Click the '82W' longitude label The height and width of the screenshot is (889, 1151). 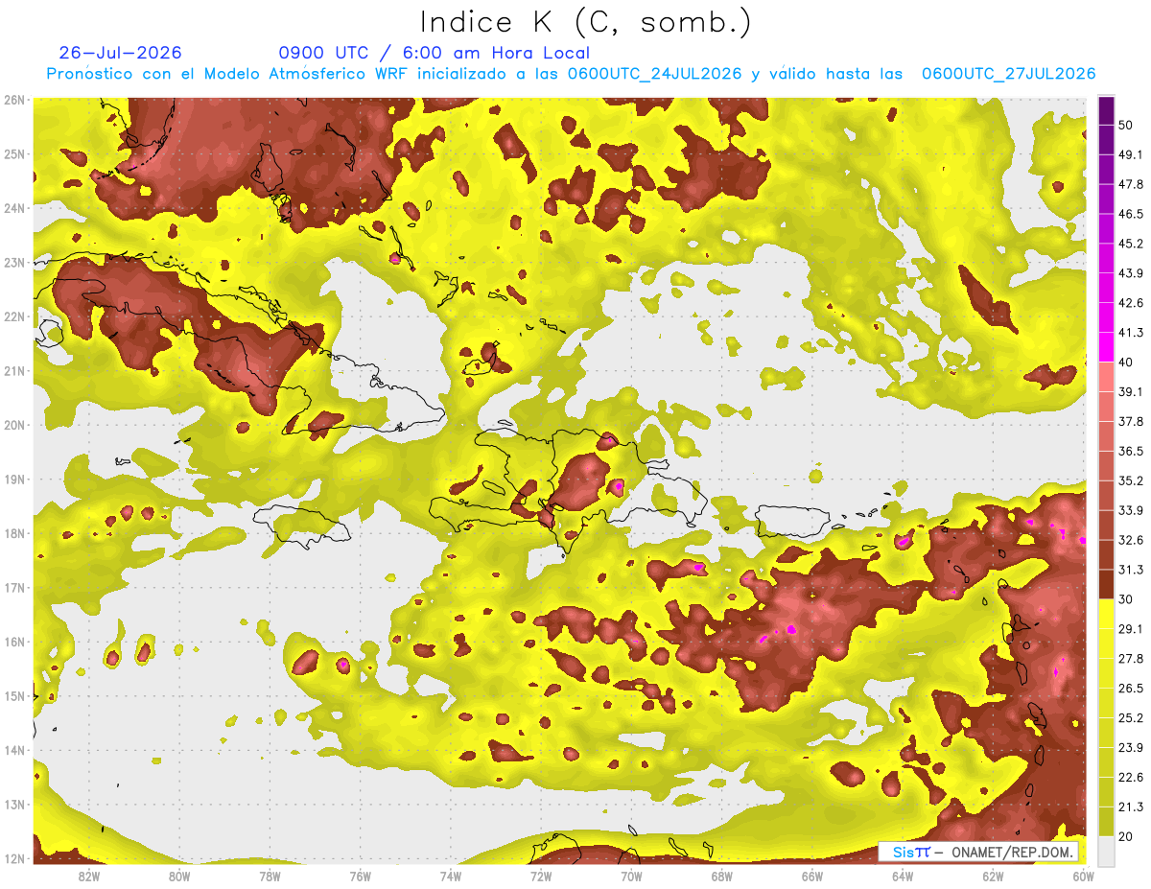tap(89, 876)
